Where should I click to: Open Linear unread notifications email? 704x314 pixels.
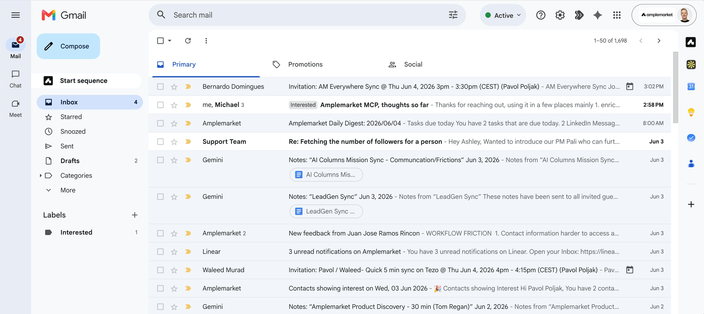[410, 252]
